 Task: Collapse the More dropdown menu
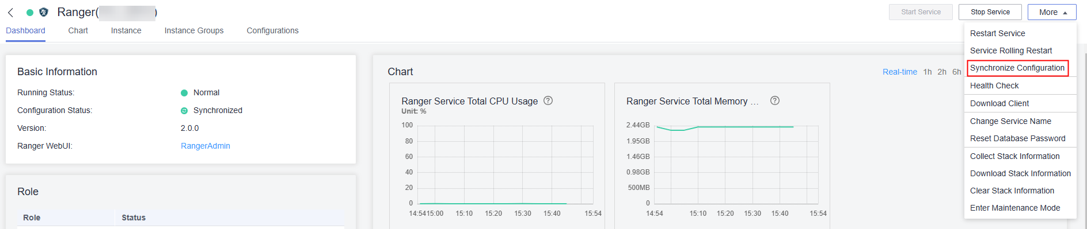(x=1053, y=12)
